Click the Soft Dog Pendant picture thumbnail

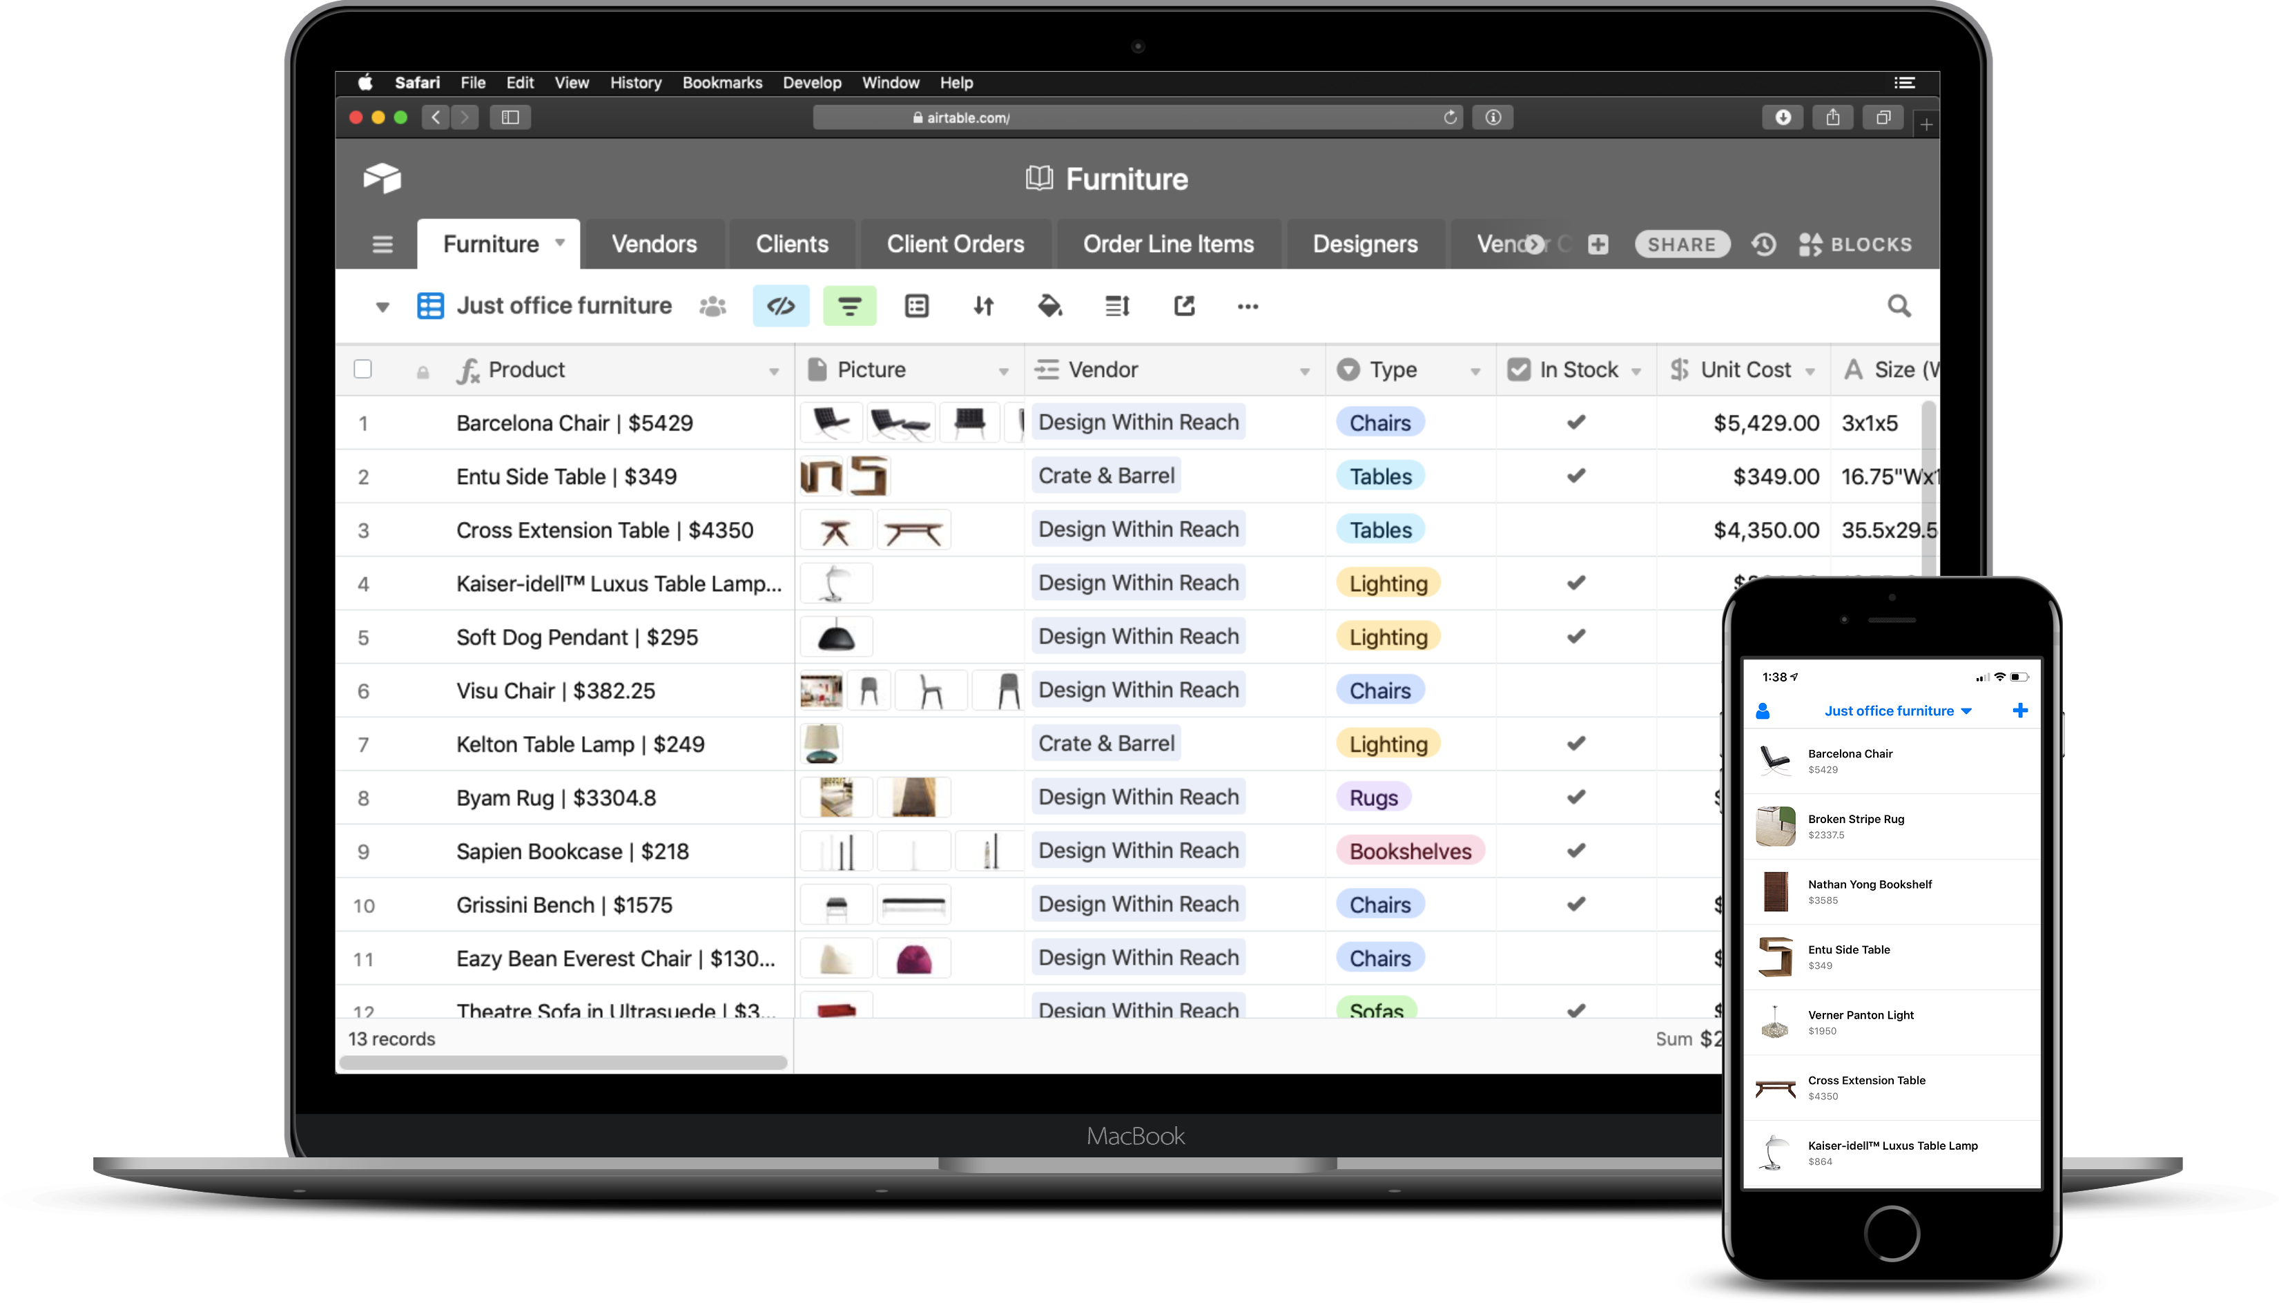(835, 636)
